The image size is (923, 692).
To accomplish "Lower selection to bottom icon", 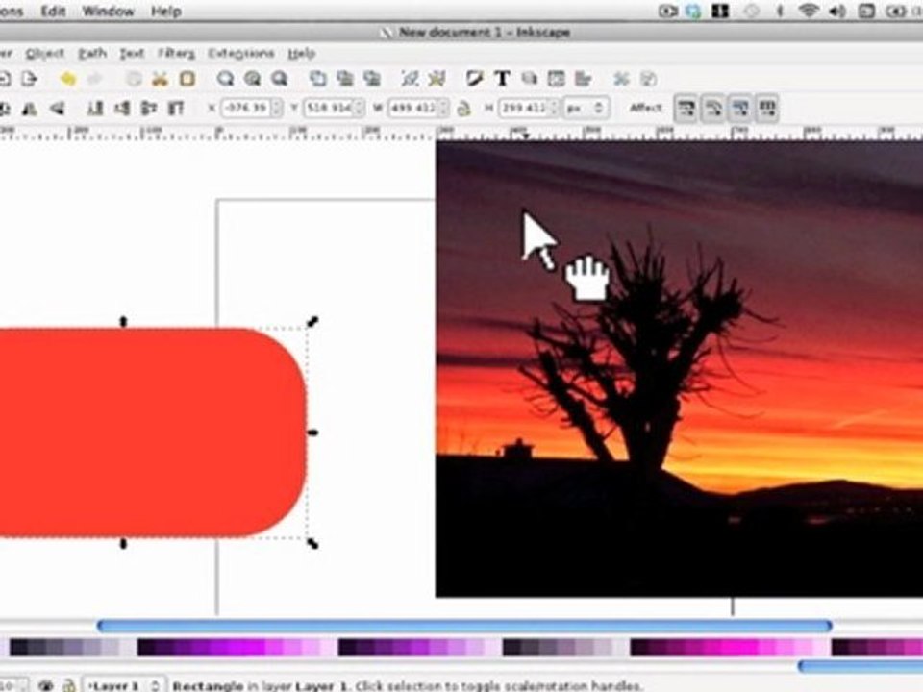I will pos(95,109).
